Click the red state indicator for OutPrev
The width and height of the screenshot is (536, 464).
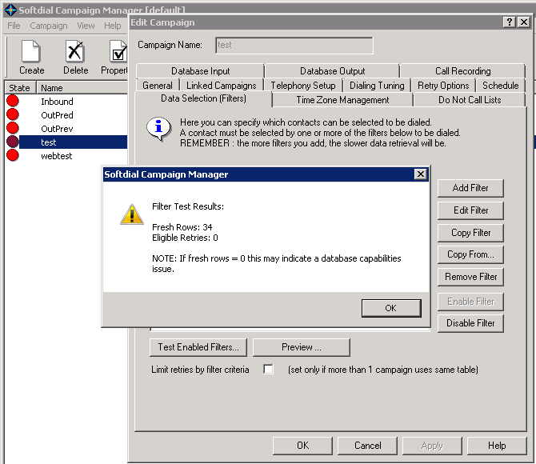[x=13, y=128]
